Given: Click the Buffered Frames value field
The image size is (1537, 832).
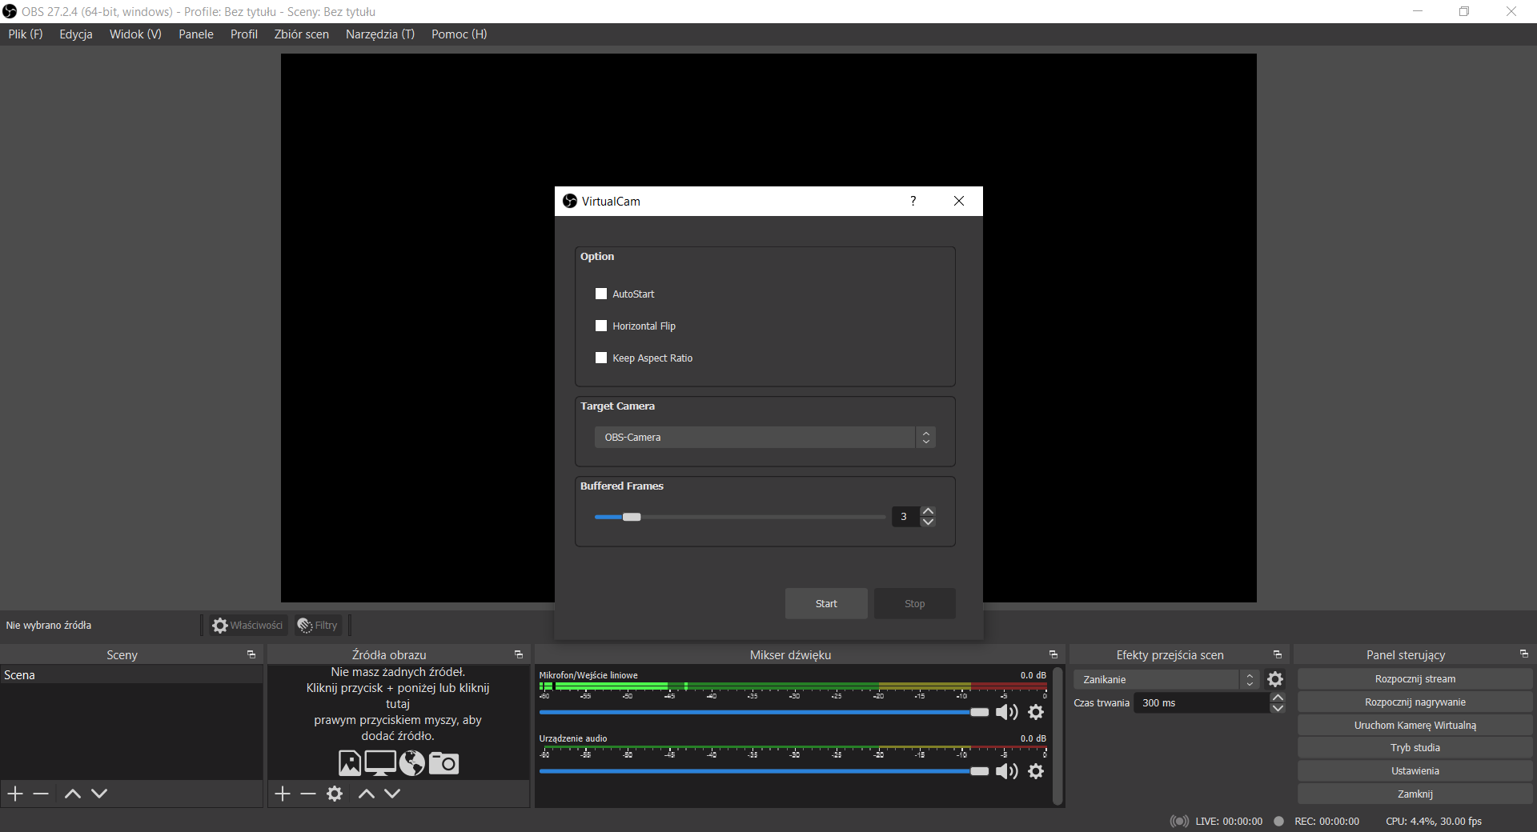Looking at the screenshot, I should click(906, 517).
